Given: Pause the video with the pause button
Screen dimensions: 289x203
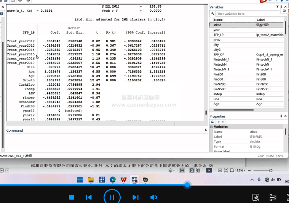Looking at the screenshot, I should pyautogui.click(x=112, y=197).
